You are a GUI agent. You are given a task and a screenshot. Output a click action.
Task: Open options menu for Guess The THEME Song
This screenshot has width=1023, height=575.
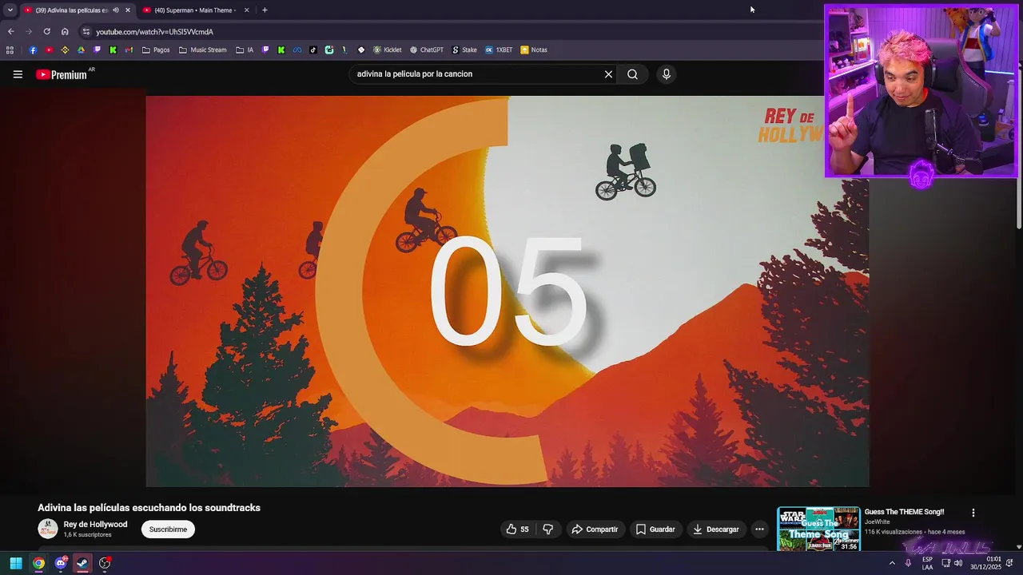(x=973, y=513)
